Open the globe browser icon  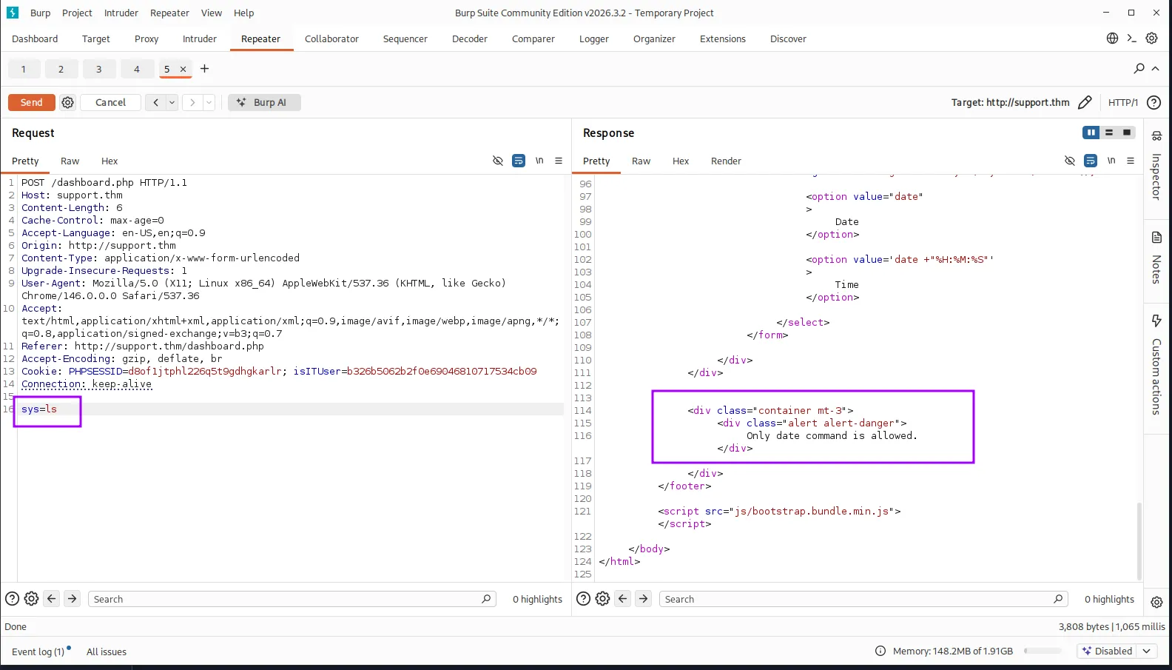point(1112,38)
